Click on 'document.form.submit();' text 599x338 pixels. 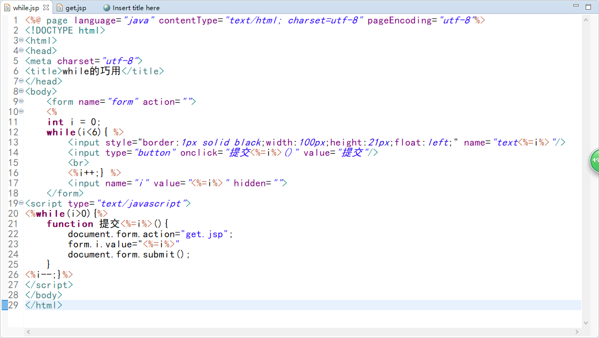coord(128,254)
